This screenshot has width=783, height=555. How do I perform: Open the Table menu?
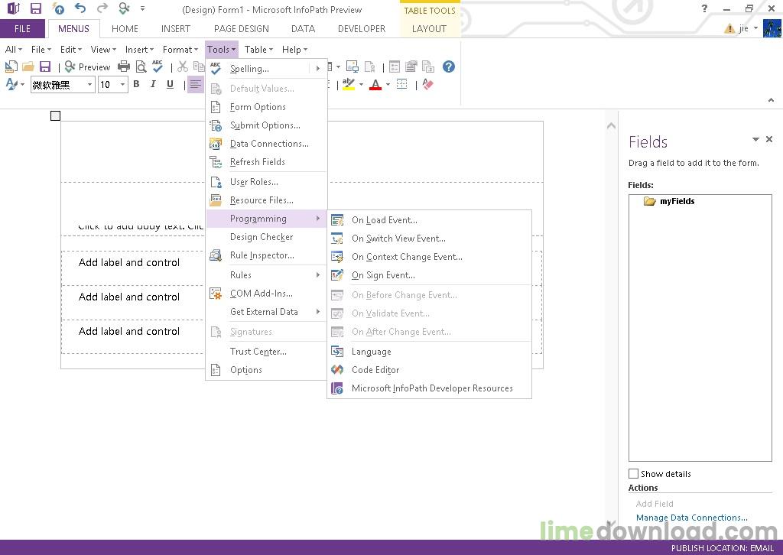(258, 50)
